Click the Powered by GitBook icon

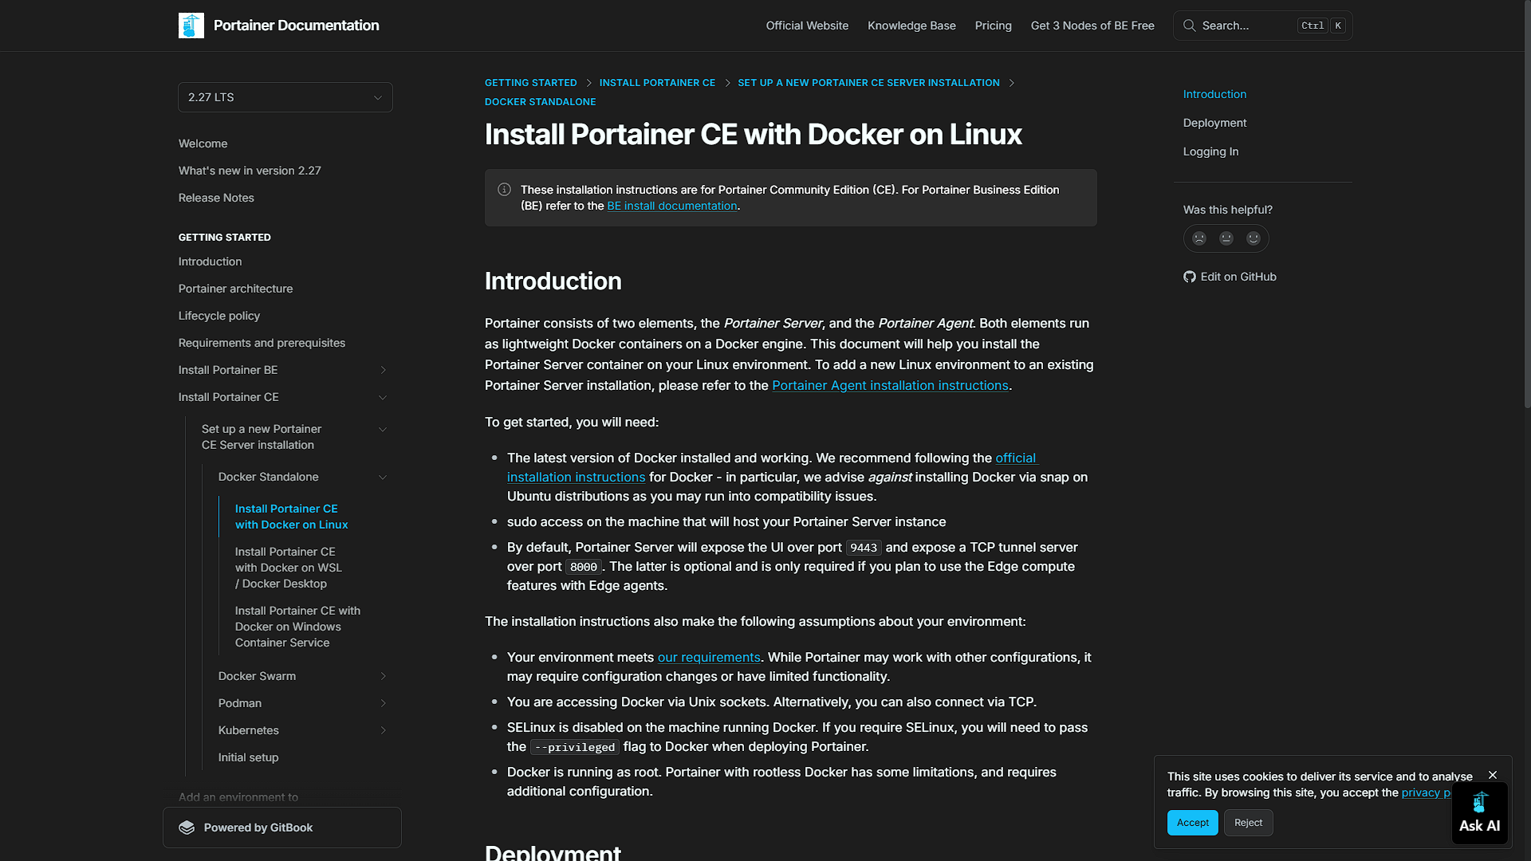tap(187, 828)
